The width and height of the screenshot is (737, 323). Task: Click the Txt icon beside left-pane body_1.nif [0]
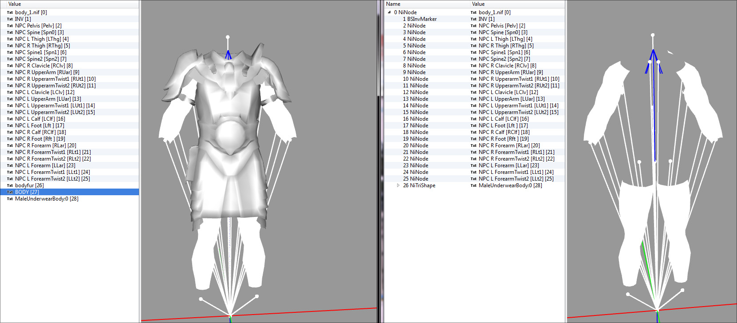(10, 12)
